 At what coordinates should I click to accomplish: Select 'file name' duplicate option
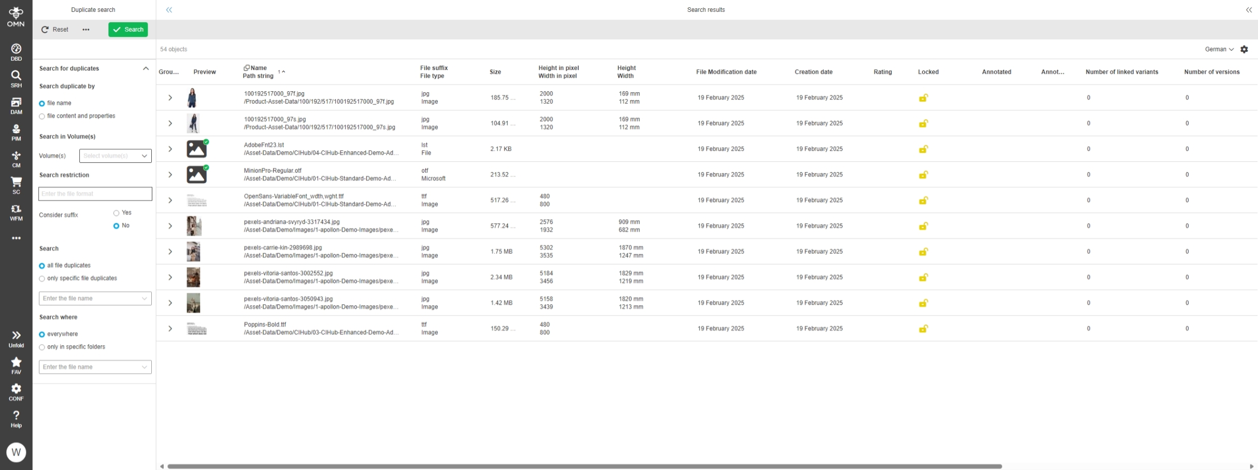click(x=42, y=104)
